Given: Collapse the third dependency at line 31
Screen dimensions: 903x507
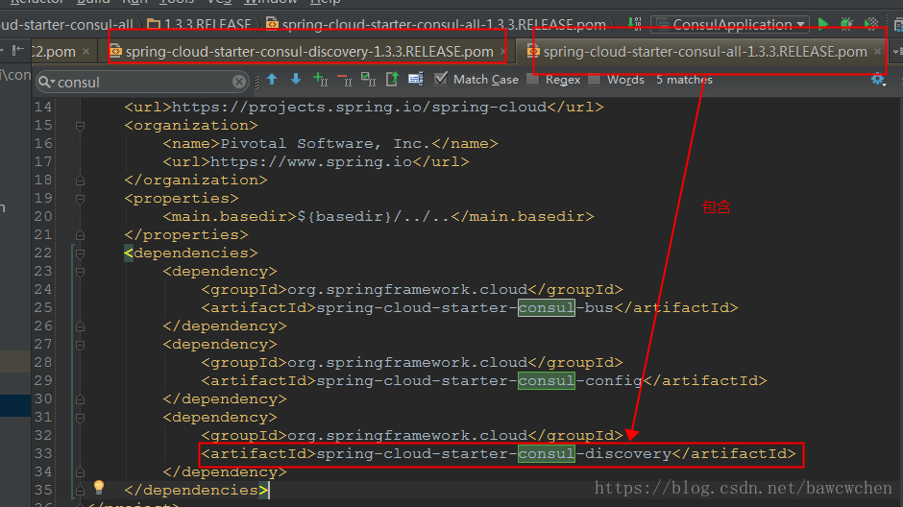Looking at the screenshot, I should [80, 418].
